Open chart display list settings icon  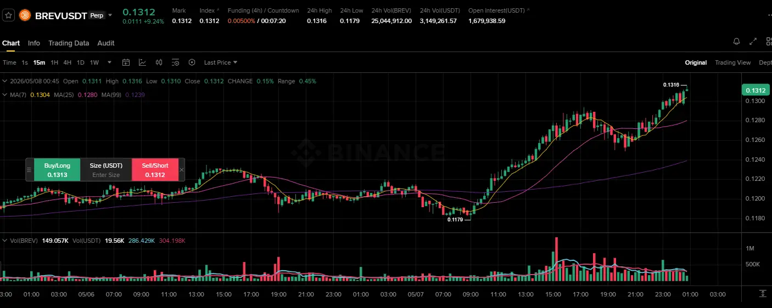click(x=176, y=62)
